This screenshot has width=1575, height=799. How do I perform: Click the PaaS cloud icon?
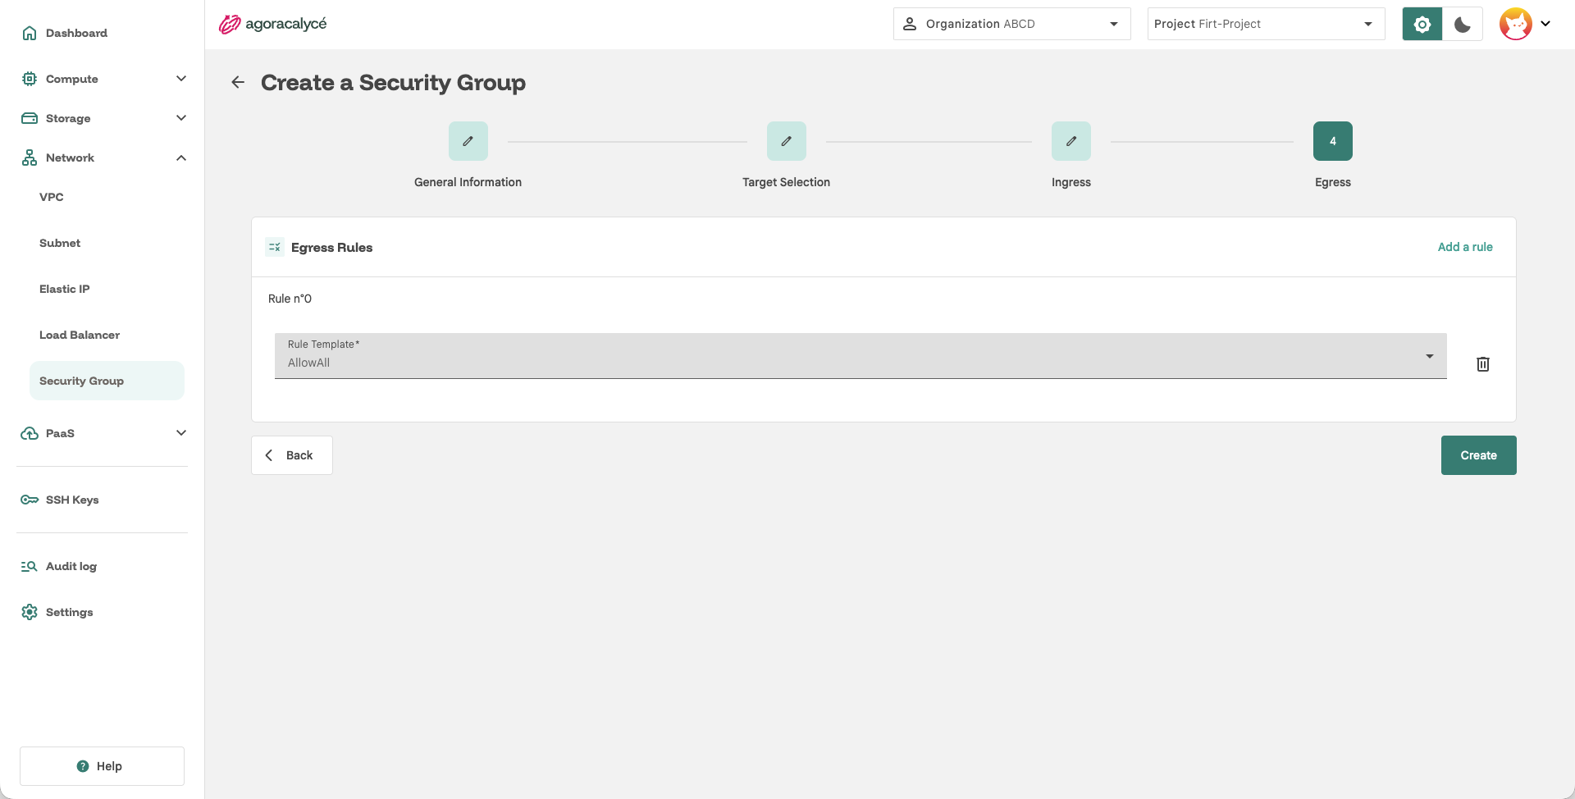pos(30,433)
